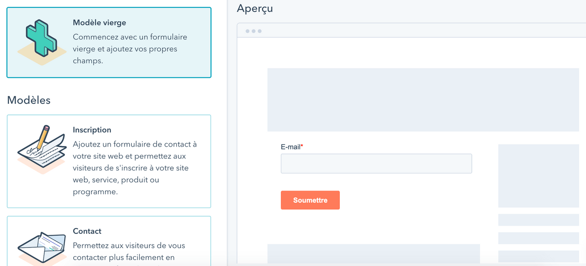This screenshot has width=586, height=266.
Task: Click the last dot in preview browser bar
Action: pos(259,31)
